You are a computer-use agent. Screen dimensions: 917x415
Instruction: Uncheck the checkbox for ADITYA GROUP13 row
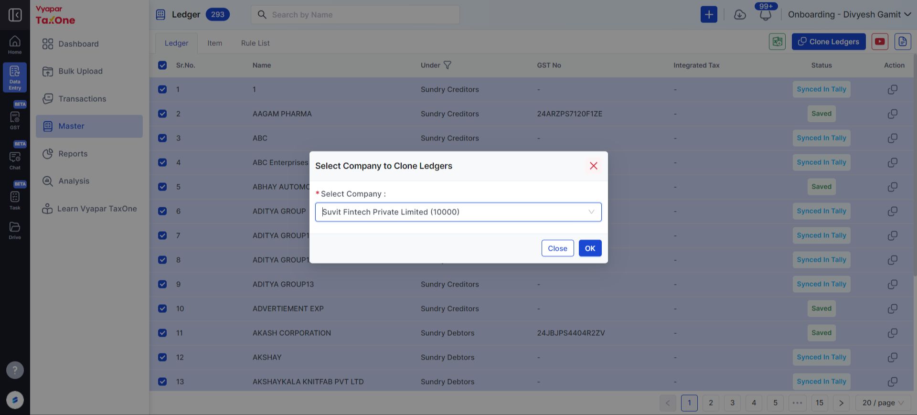[x=162, y=284]
